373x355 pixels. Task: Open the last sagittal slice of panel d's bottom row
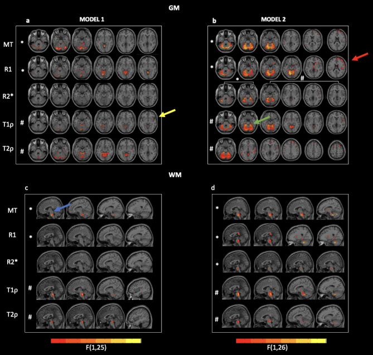[x=331, y=315]
